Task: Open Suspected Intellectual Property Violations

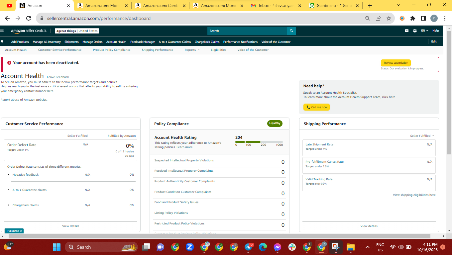Action: (x=184, y=160)
